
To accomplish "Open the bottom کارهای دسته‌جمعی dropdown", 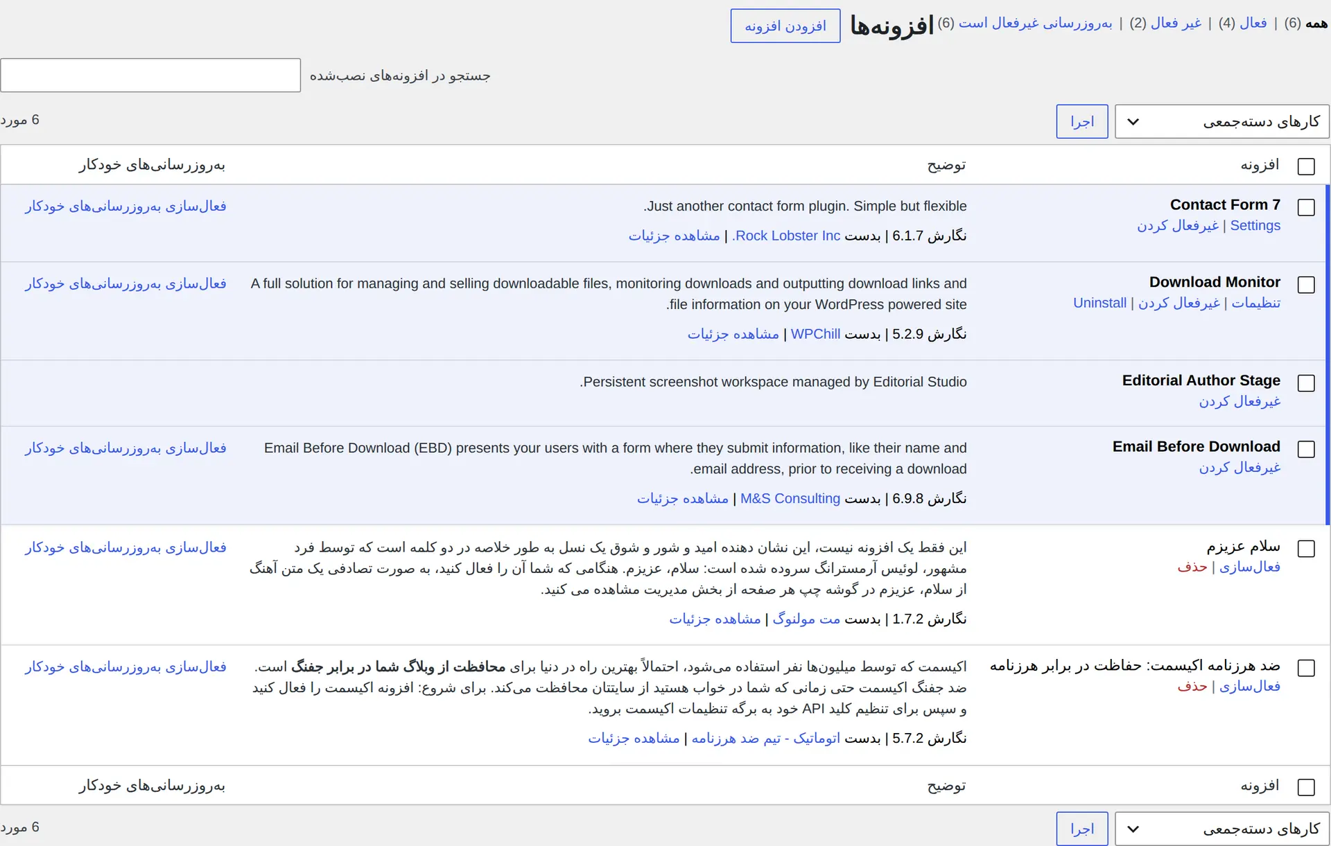I will click(x=1222, y=829).
